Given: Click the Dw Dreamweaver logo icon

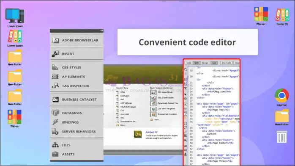Looking at the screenshot, I should click(138, 134).
